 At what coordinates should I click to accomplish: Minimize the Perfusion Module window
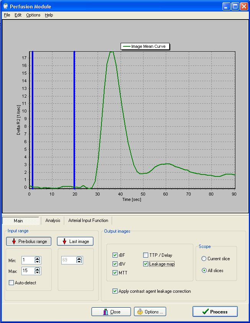coord(226,7)
